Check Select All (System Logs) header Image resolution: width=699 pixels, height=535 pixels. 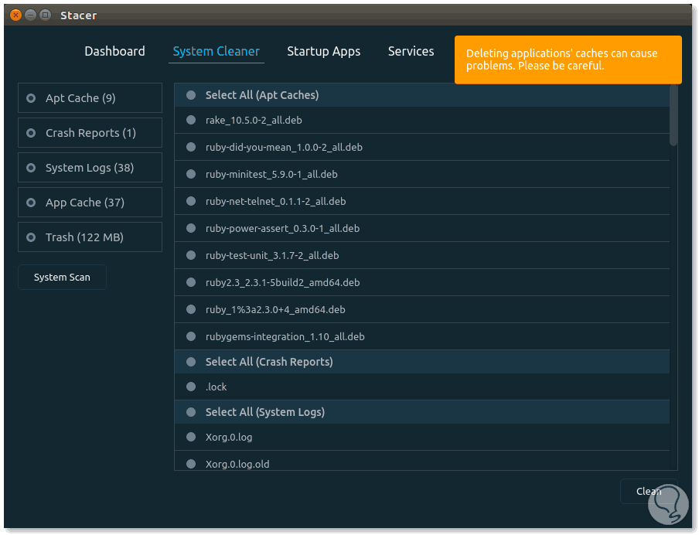pyautogui.click(x=191, y=412)
